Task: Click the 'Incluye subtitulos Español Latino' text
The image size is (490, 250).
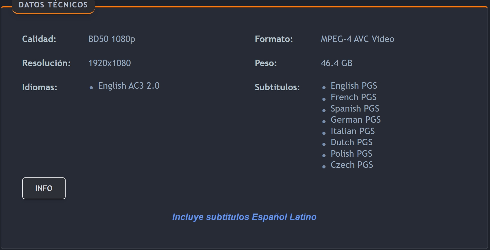Action: [244, 217]
